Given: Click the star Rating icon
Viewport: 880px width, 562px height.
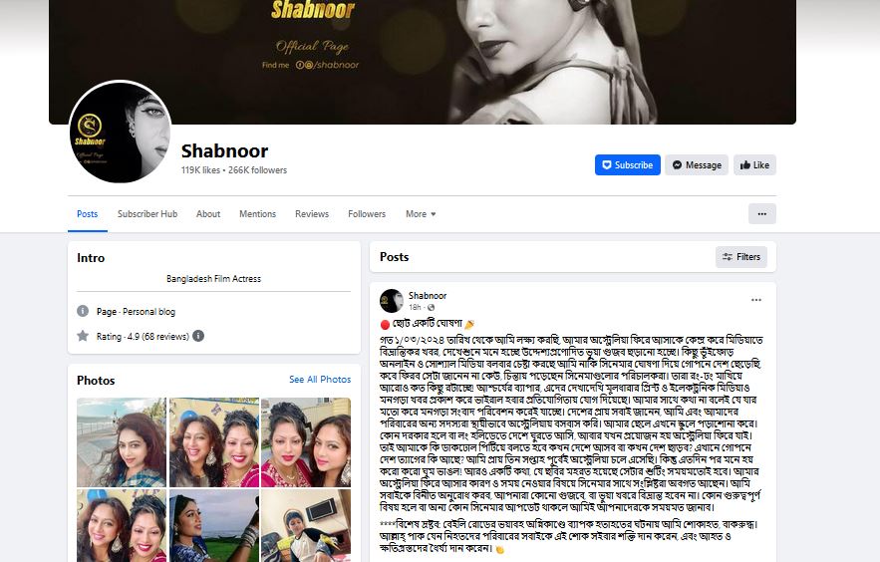Looking at the screenshot, I should point(83,336).
